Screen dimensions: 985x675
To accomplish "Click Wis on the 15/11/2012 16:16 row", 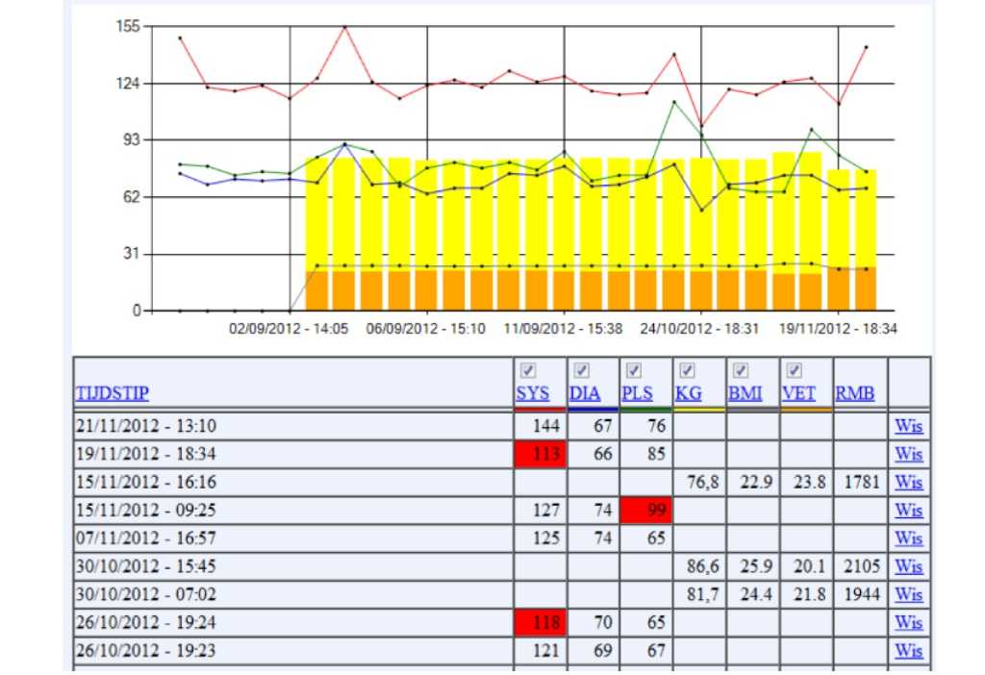I will click(x=908, y=482).
